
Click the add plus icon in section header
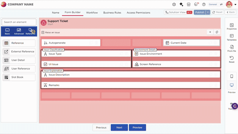pyautogui.click(x=210, y=32)
